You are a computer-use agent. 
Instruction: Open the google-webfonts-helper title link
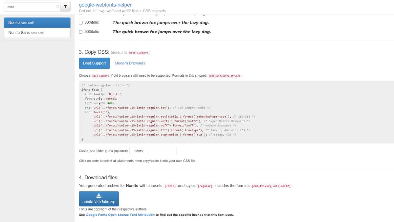[x=105, y=5]
